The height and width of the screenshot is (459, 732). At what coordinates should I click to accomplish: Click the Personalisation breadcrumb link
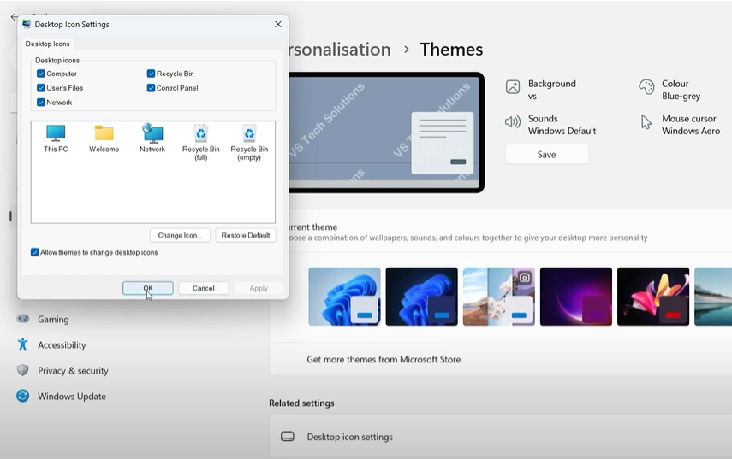point(340,50)
